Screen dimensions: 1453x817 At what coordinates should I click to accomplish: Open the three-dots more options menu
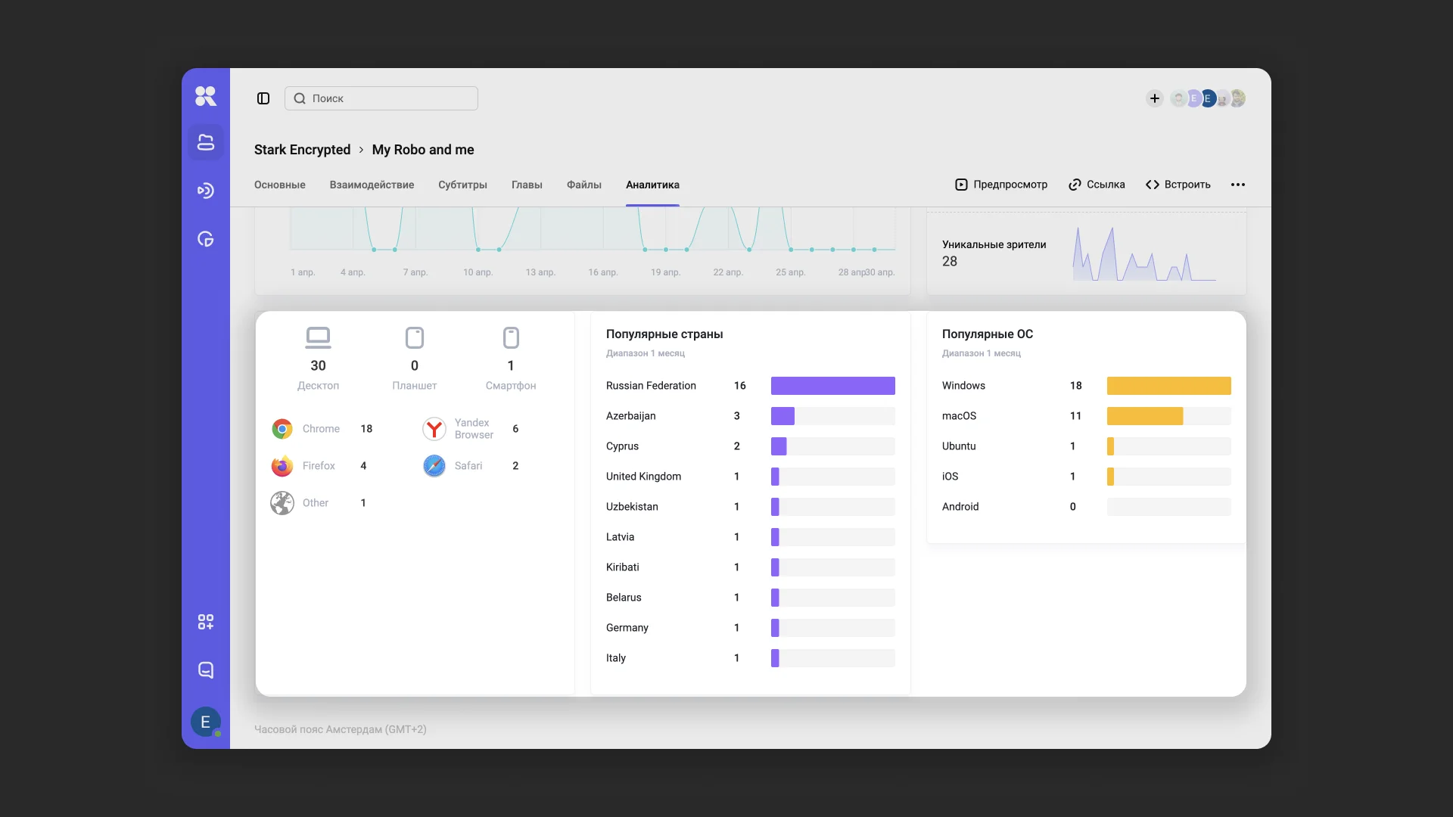click(x=1238, y=185)
